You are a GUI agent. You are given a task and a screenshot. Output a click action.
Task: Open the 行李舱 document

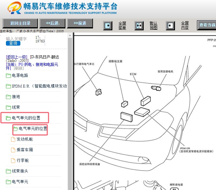[x=23, y=160]
